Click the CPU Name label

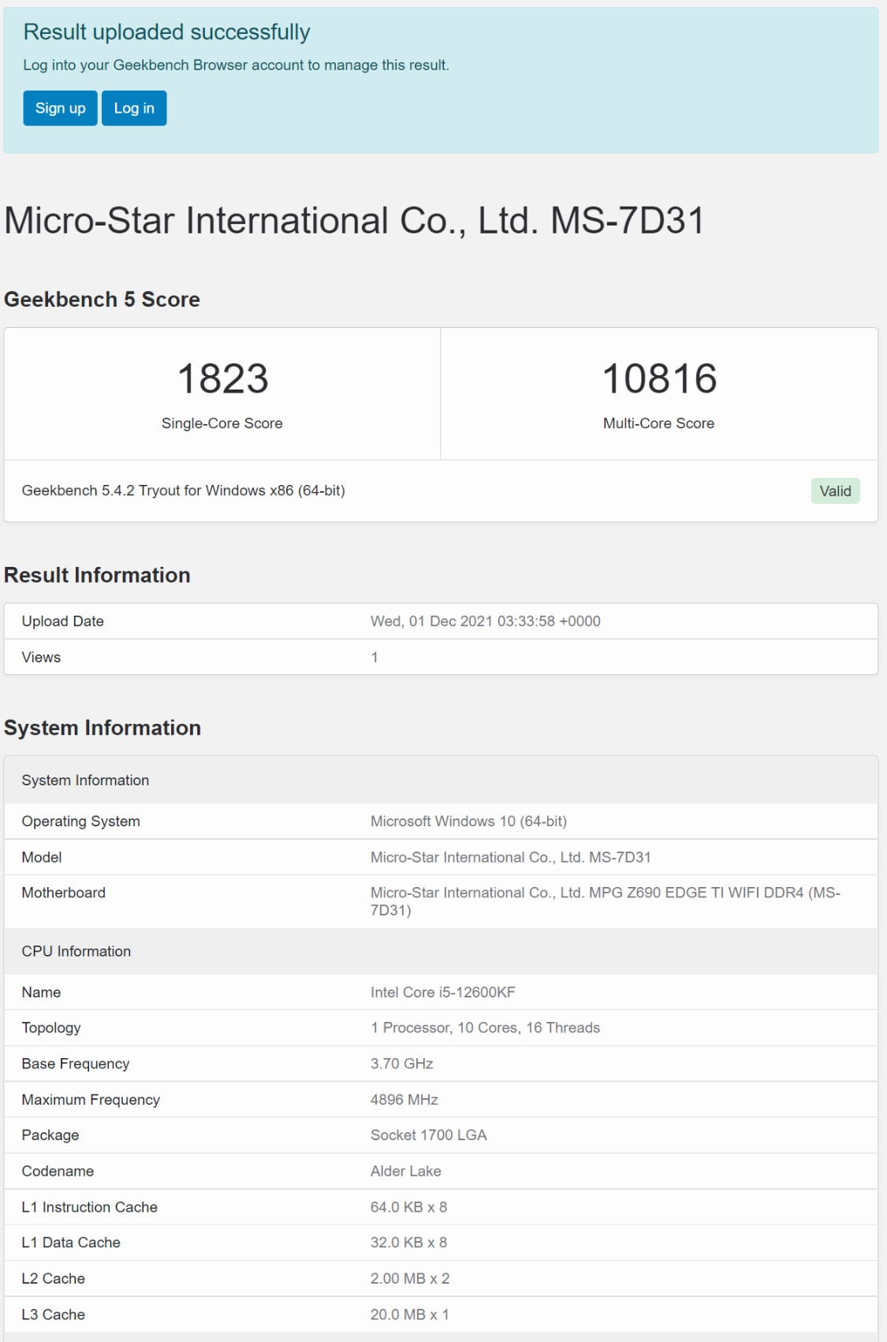pos(41,993)
